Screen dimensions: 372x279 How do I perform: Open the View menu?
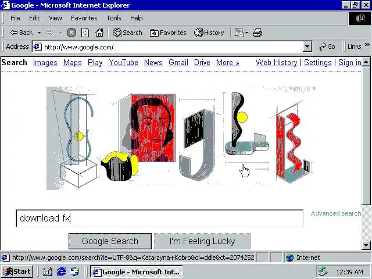coord(55,18)
